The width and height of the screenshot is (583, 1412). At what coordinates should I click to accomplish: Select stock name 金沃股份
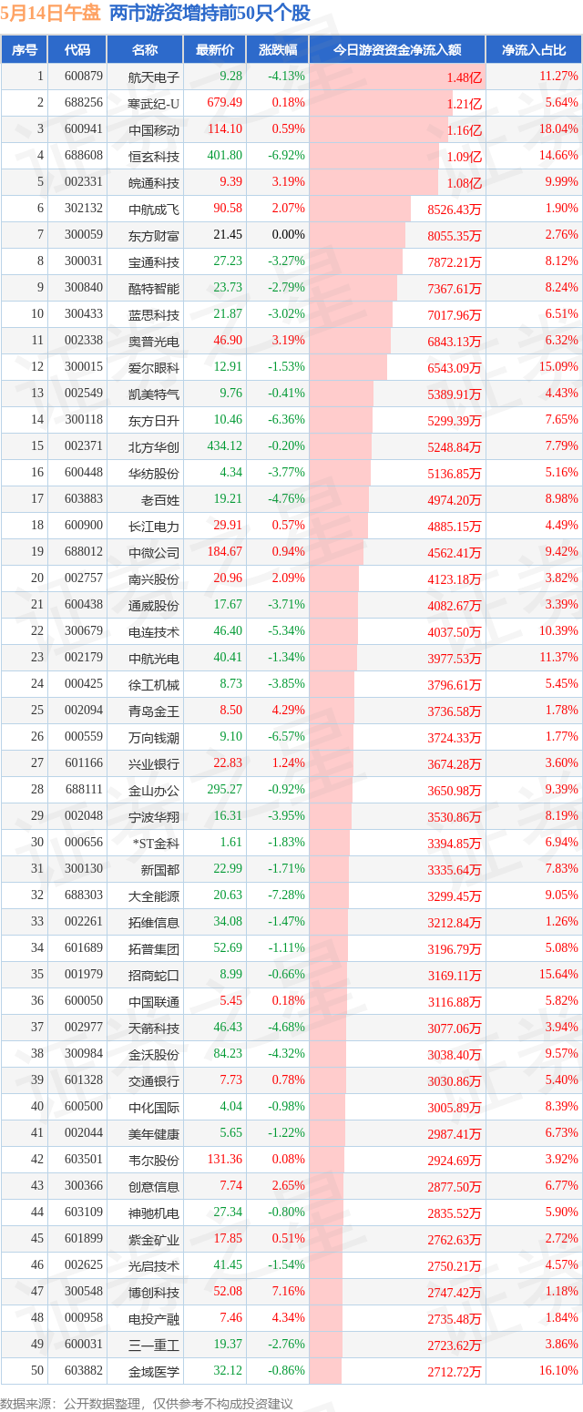(154, 1054)
